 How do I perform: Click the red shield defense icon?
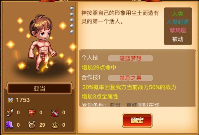click(32, 113)
